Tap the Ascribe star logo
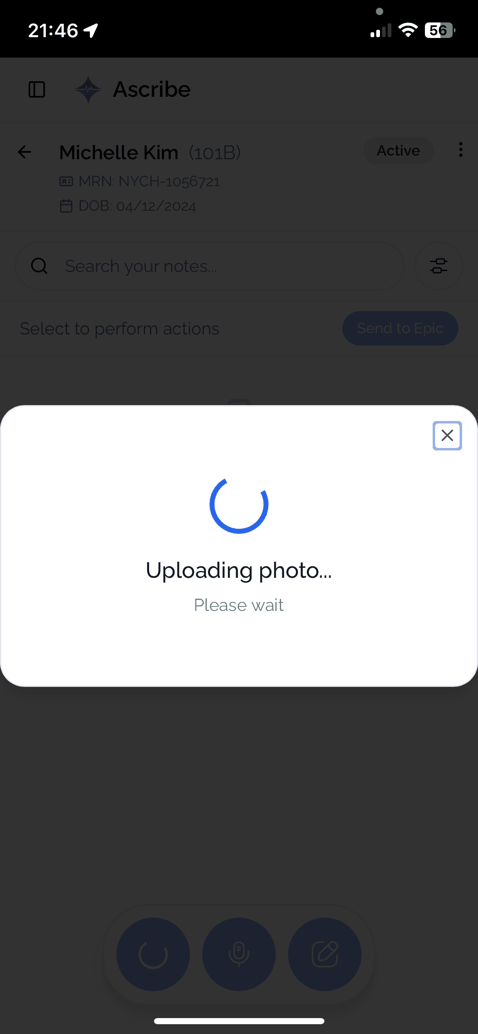 88,89
